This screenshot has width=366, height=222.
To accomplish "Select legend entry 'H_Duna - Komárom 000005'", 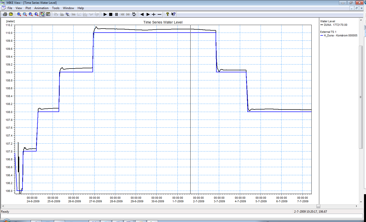I will click(x=339, y=35).
